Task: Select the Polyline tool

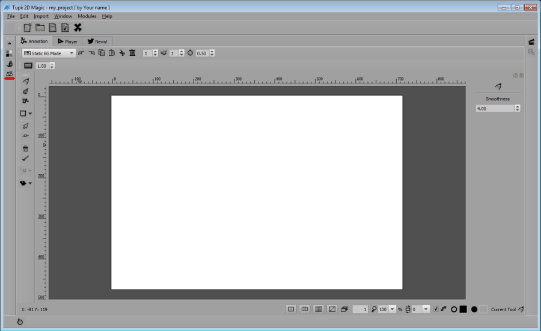Action: [x=25, y=101]
